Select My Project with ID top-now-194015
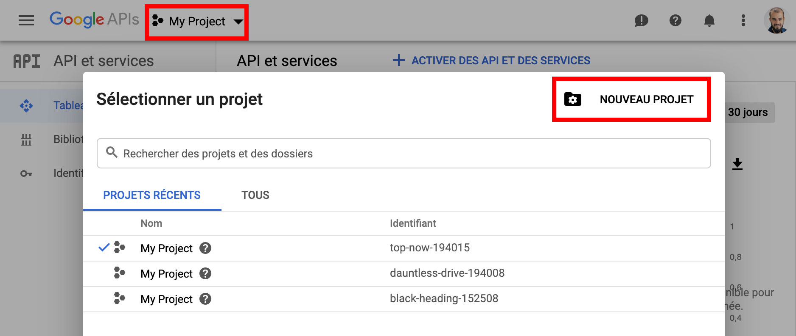The image size is (796, 336). pyautogui.click(x=404, y=248)
